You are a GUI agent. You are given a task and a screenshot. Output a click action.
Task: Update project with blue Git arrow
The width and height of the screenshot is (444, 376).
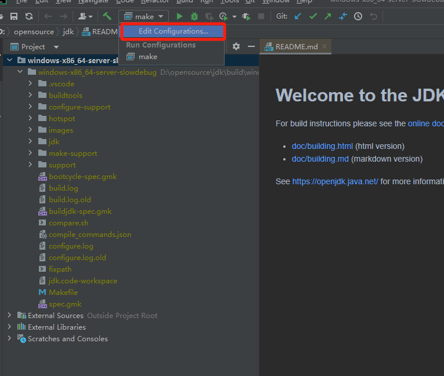[x=298, y=16]
